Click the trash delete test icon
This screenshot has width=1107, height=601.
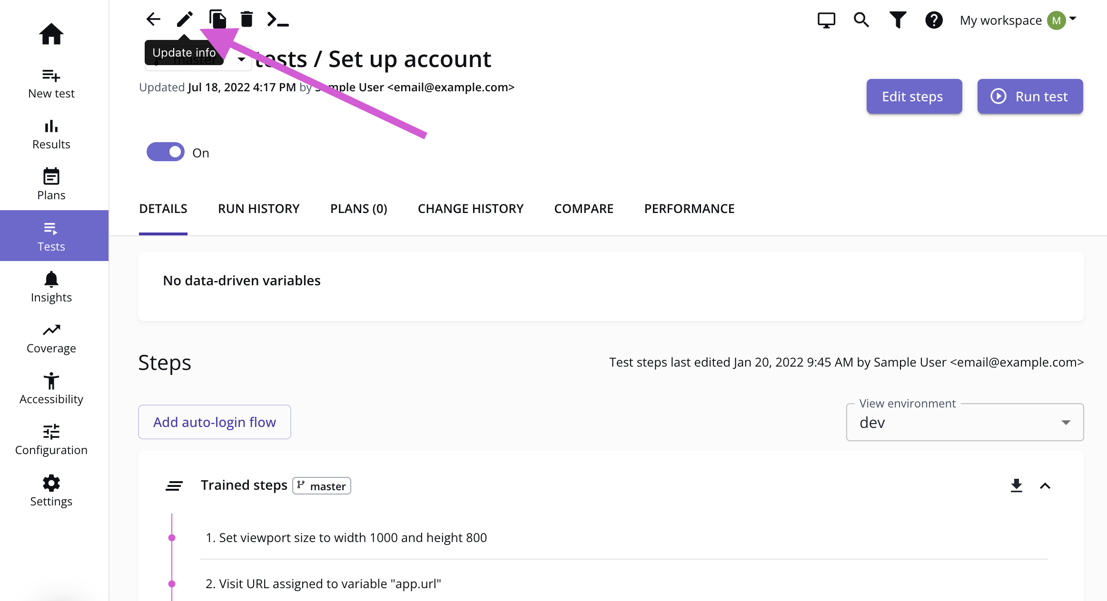[x=247, y=19]
